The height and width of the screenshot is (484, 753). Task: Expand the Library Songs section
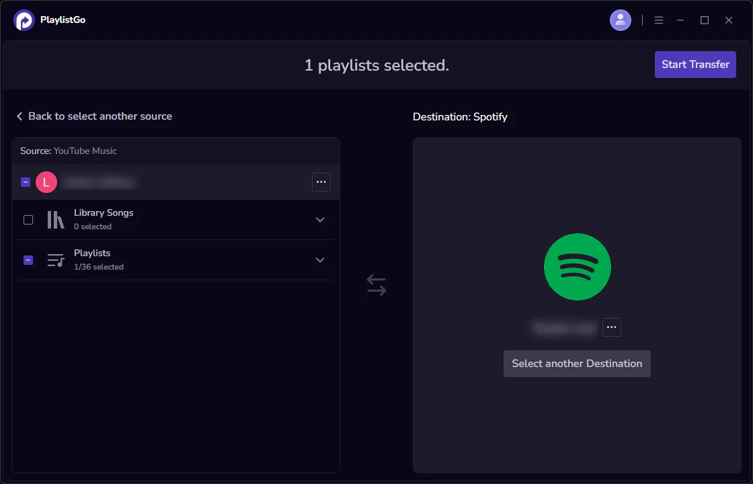[320, 220]
